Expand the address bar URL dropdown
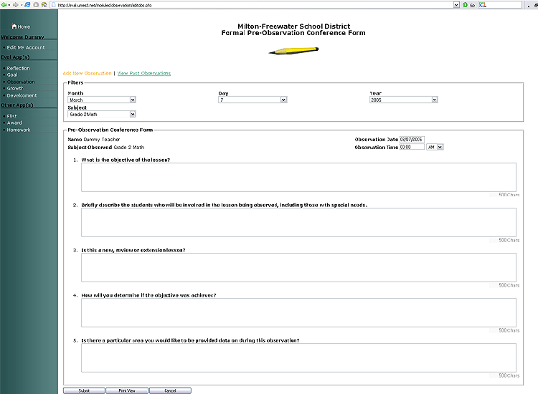Viewport: 538px width, 394px height. [456, 5]
